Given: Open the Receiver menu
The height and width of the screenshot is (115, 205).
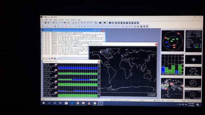Looking at the screenshot, I should click(61, 20).
